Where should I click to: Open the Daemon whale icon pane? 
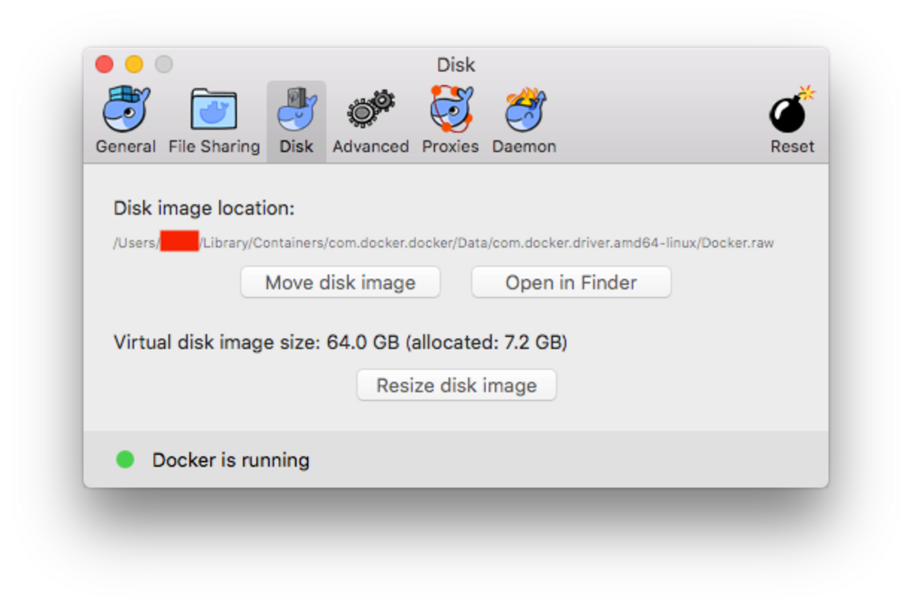525,109
